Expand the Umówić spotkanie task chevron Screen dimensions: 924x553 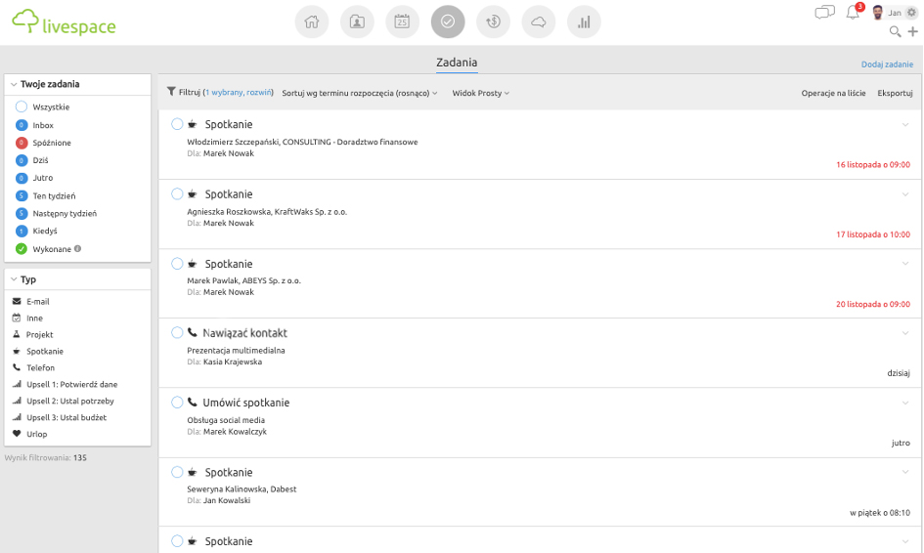905,403
